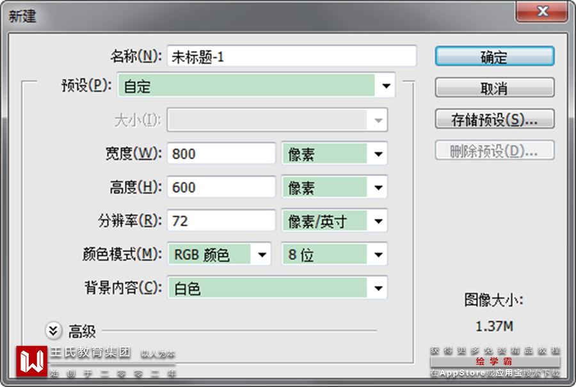Click the 新建 title bar text
Image resolution: width=576 pixels, height=387 pixels.
23,16
